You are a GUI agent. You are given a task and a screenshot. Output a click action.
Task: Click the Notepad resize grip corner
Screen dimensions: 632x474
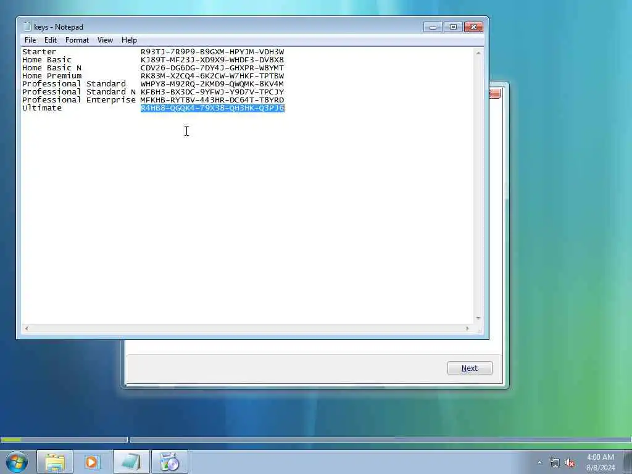[x=480, y=330]
